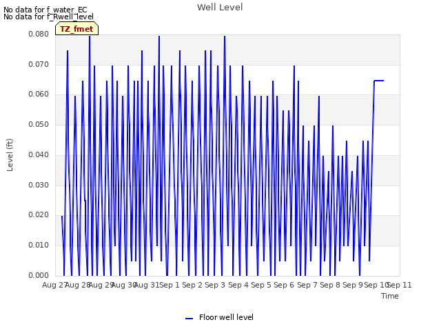
Task: Click the Aug 27 date tick label
Action: pyautogui.click(x=54, y=285)
